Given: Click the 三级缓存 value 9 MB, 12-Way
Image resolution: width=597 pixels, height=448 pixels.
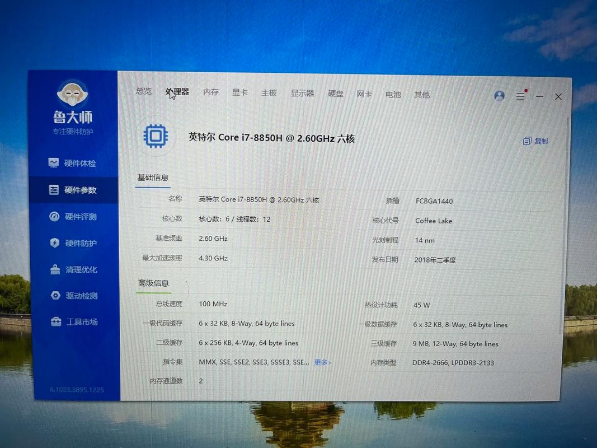Looking at the screenshot, I should tap(455, 344).
